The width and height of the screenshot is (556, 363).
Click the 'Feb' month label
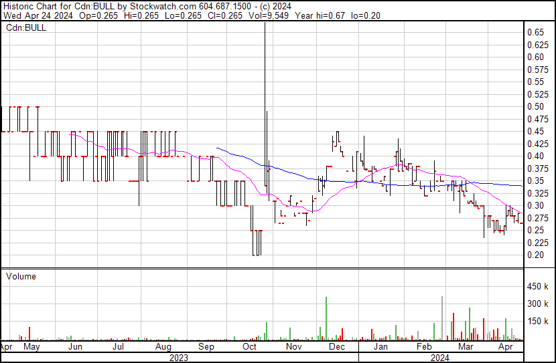point(424,347)
